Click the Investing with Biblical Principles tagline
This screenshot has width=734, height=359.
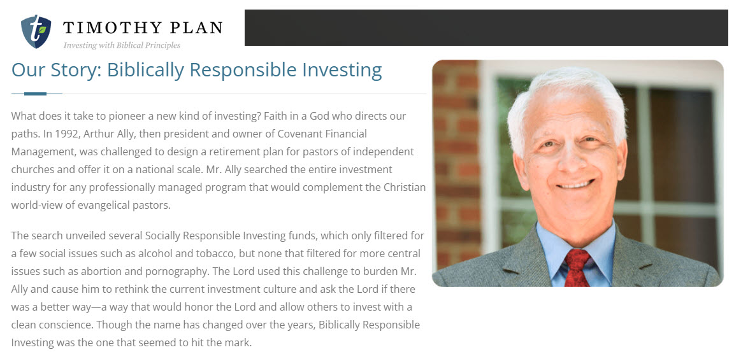coord(122,45)
